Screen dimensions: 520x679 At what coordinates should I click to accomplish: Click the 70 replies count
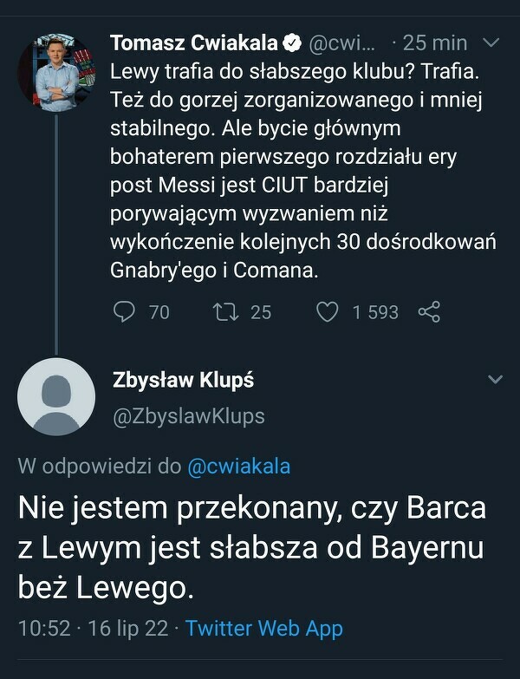159,311
